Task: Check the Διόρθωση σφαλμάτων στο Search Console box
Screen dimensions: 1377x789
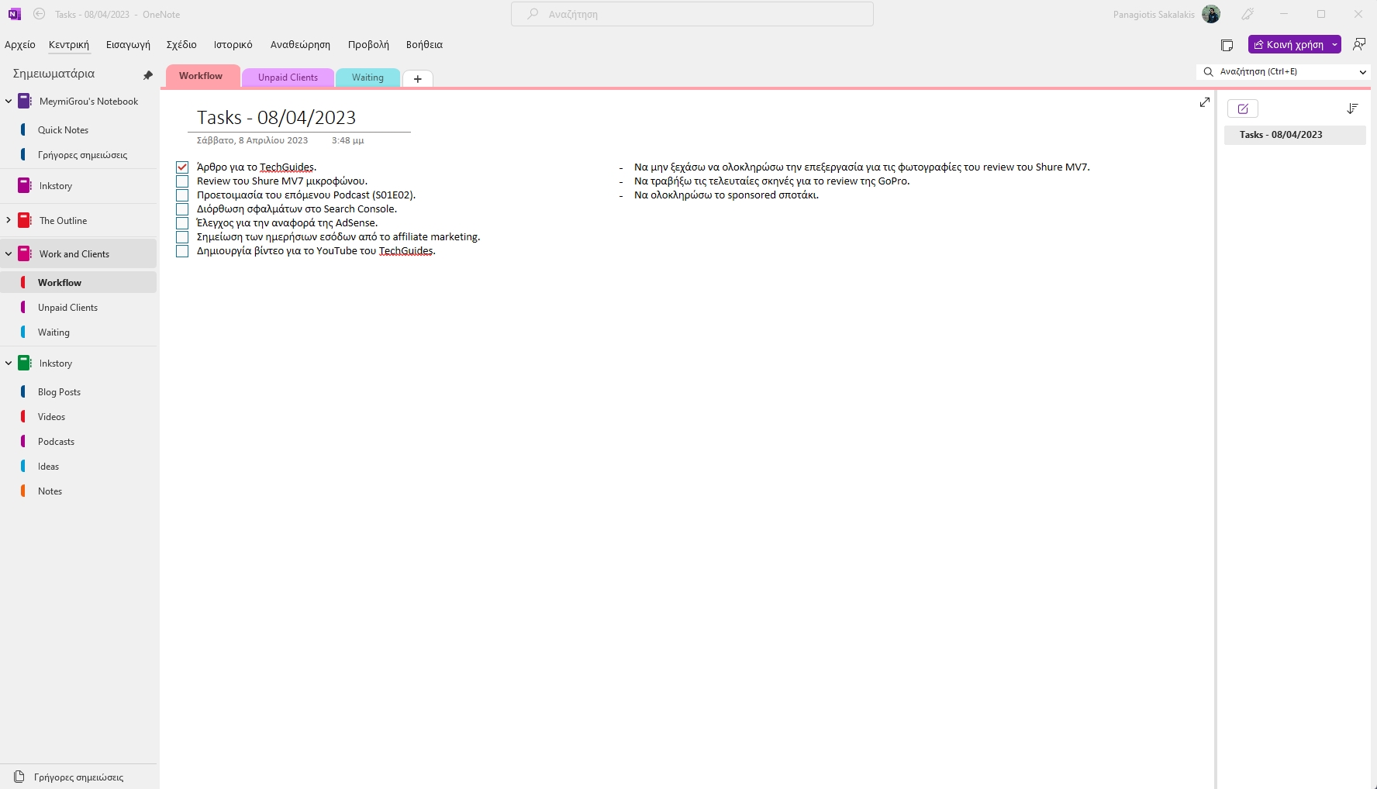Action: 182,208
